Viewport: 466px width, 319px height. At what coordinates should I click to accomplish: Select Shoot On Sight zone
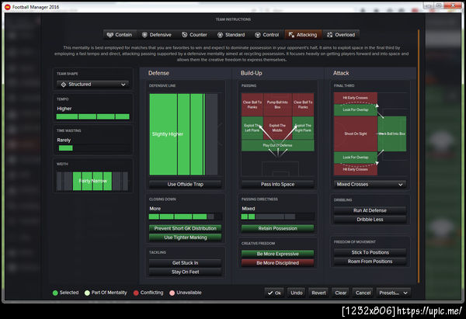pyautogui.click(x=356, y=134)
